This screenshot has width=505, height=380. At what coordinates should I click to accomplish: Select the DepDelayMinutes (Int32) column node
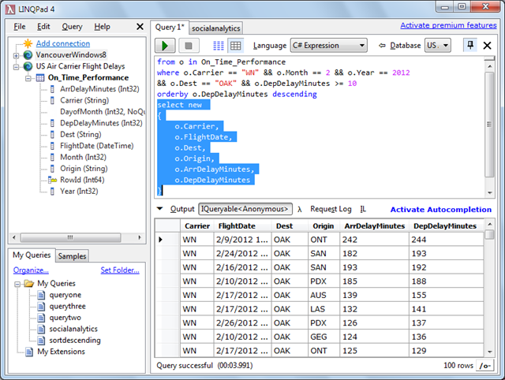(x=101, y=123)
